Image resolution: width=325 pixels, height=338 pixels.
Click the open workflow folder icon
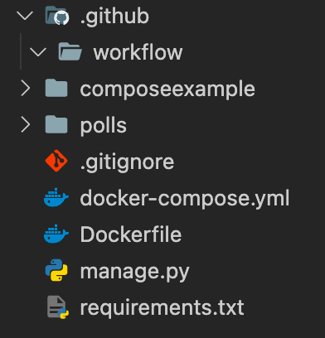[70, 51]
